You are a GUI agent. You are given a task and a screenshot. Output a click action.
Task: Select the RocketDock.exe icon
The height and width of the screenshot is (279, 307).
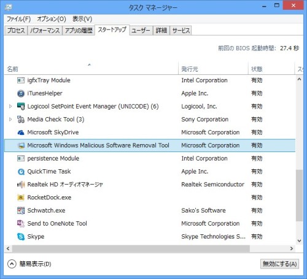(x=21, y=197)
